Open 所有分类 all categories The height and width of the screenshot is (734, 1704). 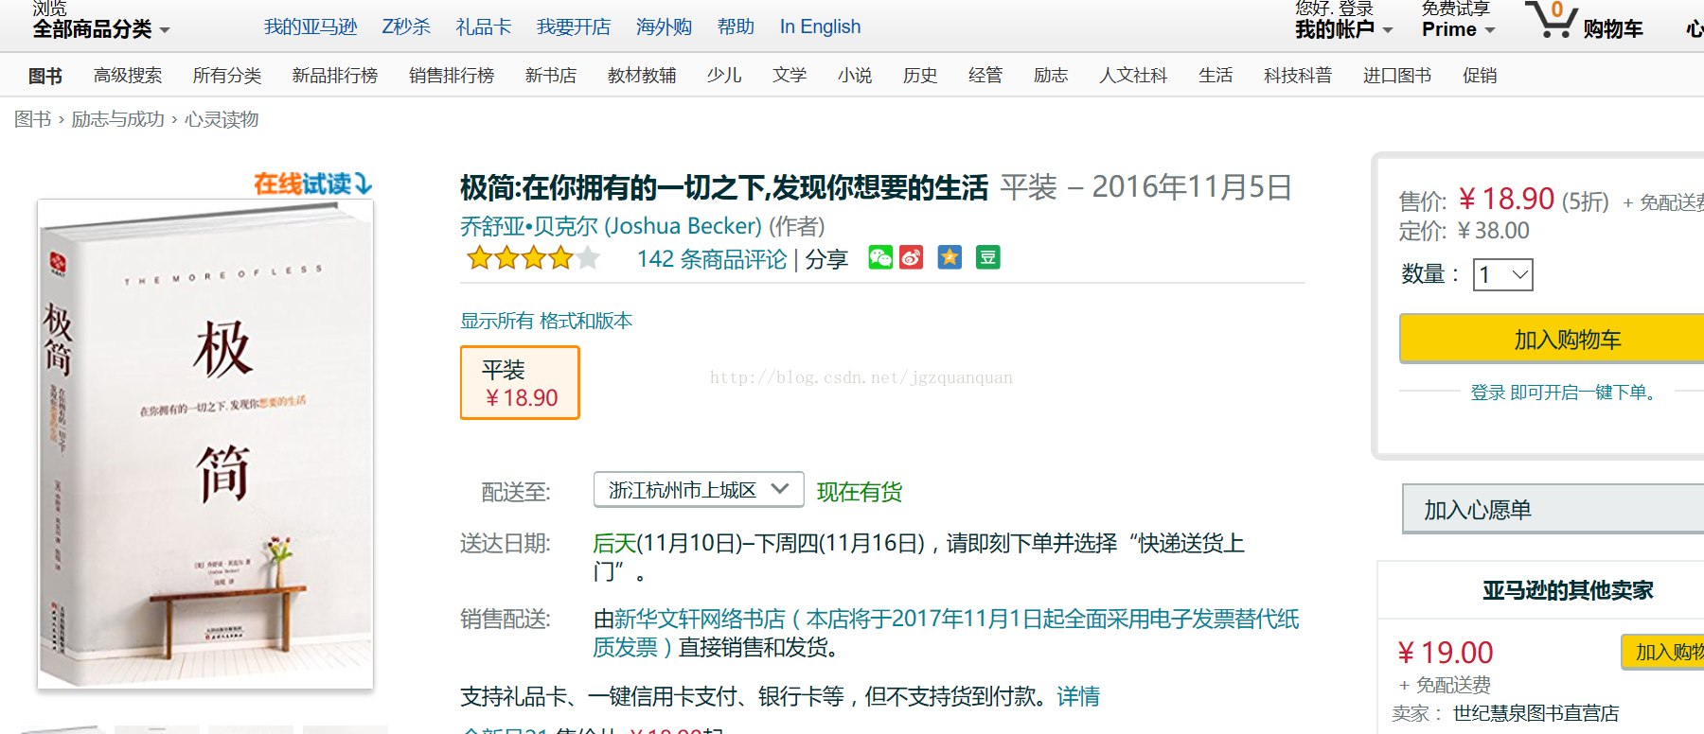tap(227, 76)
